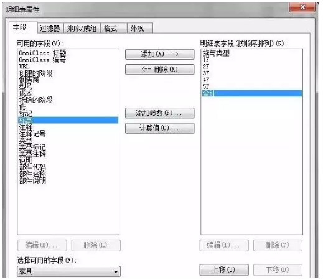Screen dimensions: 323x280
Task: Select 'URL' in available fields
Action: [68, 67]
